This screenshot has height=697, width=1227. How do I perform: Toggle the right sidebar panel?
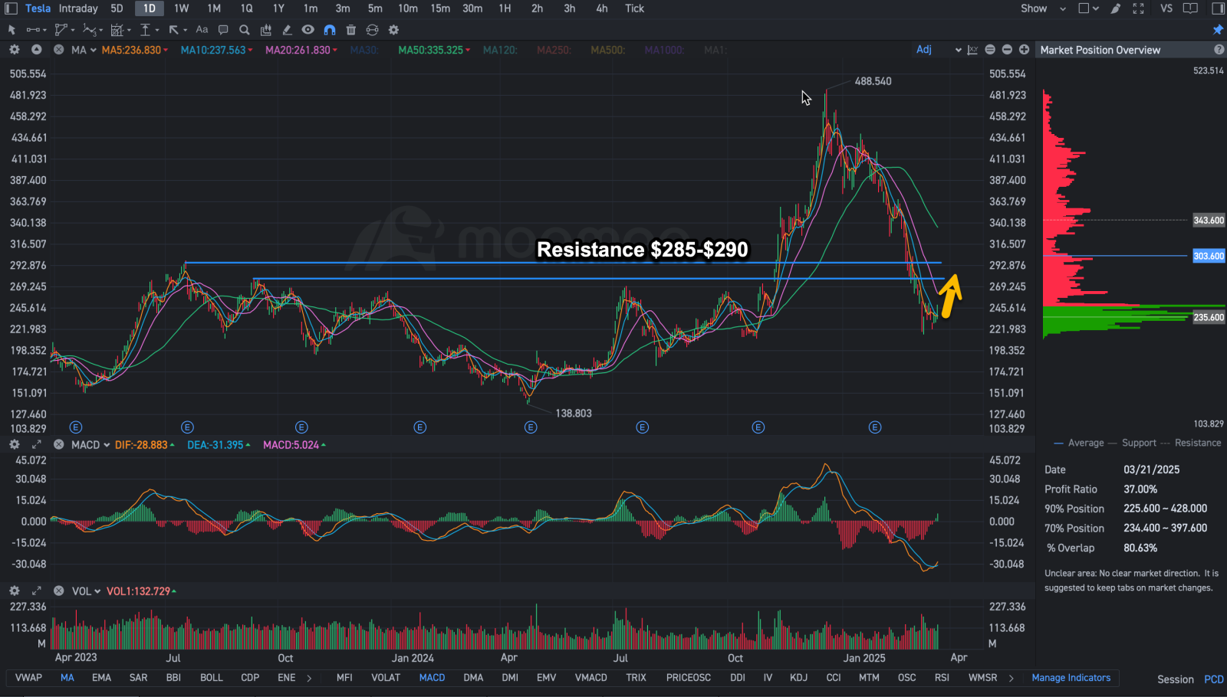(x=1219, y=8)
